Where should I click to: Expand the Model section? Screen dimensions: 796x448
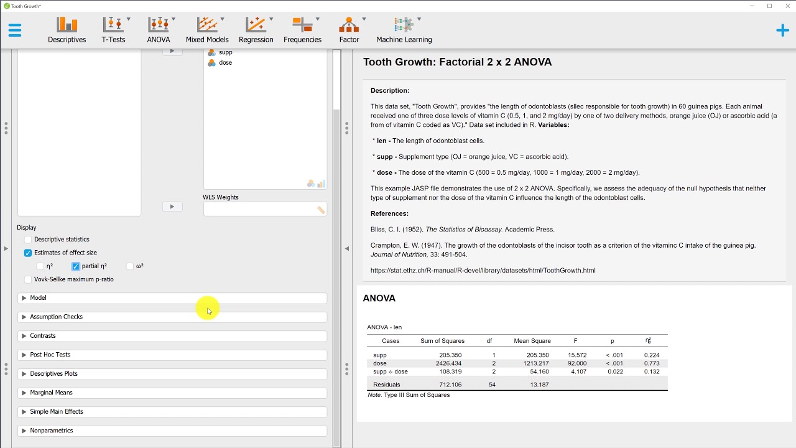click(x=172, y=298)
